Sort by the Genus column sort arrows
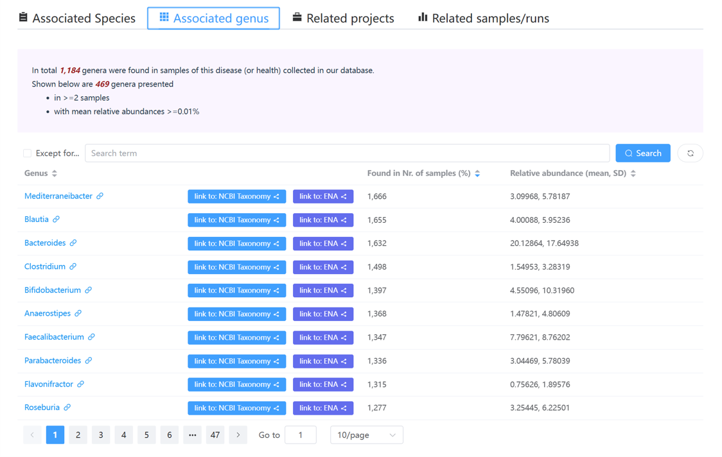Image resolution: width=722 pixels, height=457 pixels. pos(55,173)
